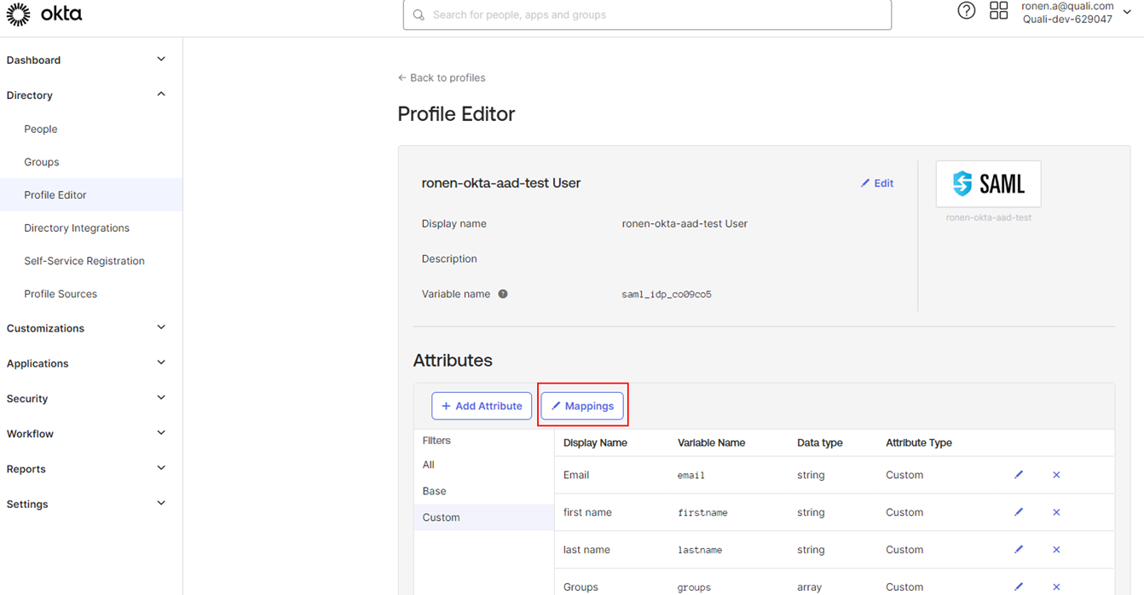The image size is (1144, 595).
Task: Open the account dropdown for ronen.a@quali.com
Action: coord(1127,13)
